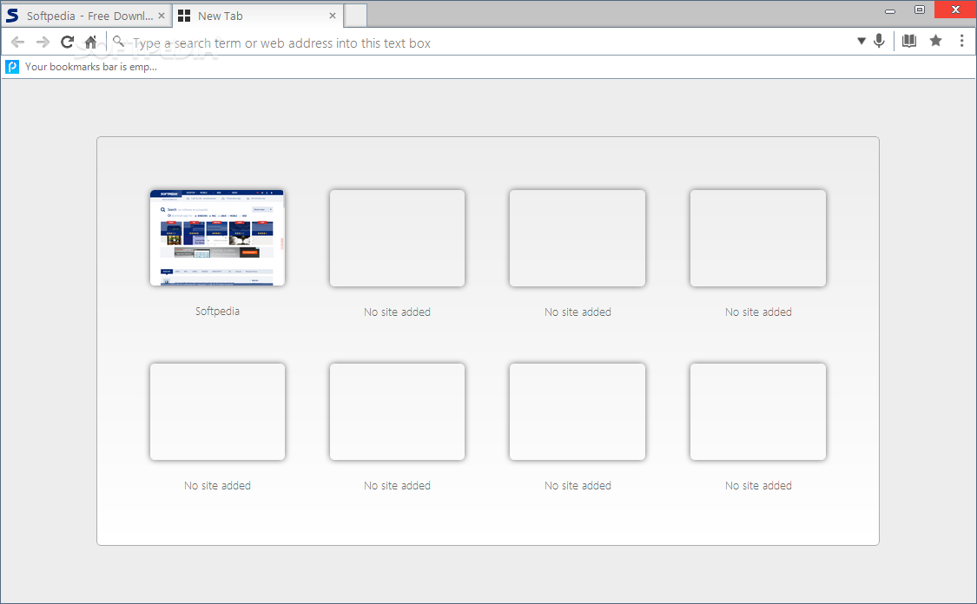This screenshot has height=604, width=977.
Task: Select the top-right empty speed dial tile
Action: click(x=757, y=238)
